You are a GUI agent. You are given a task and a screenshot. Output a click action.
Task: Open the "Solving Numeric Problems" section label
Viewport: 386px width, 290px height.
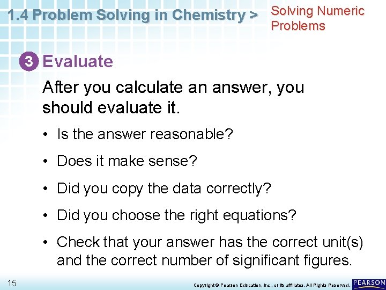click(317, 18)
